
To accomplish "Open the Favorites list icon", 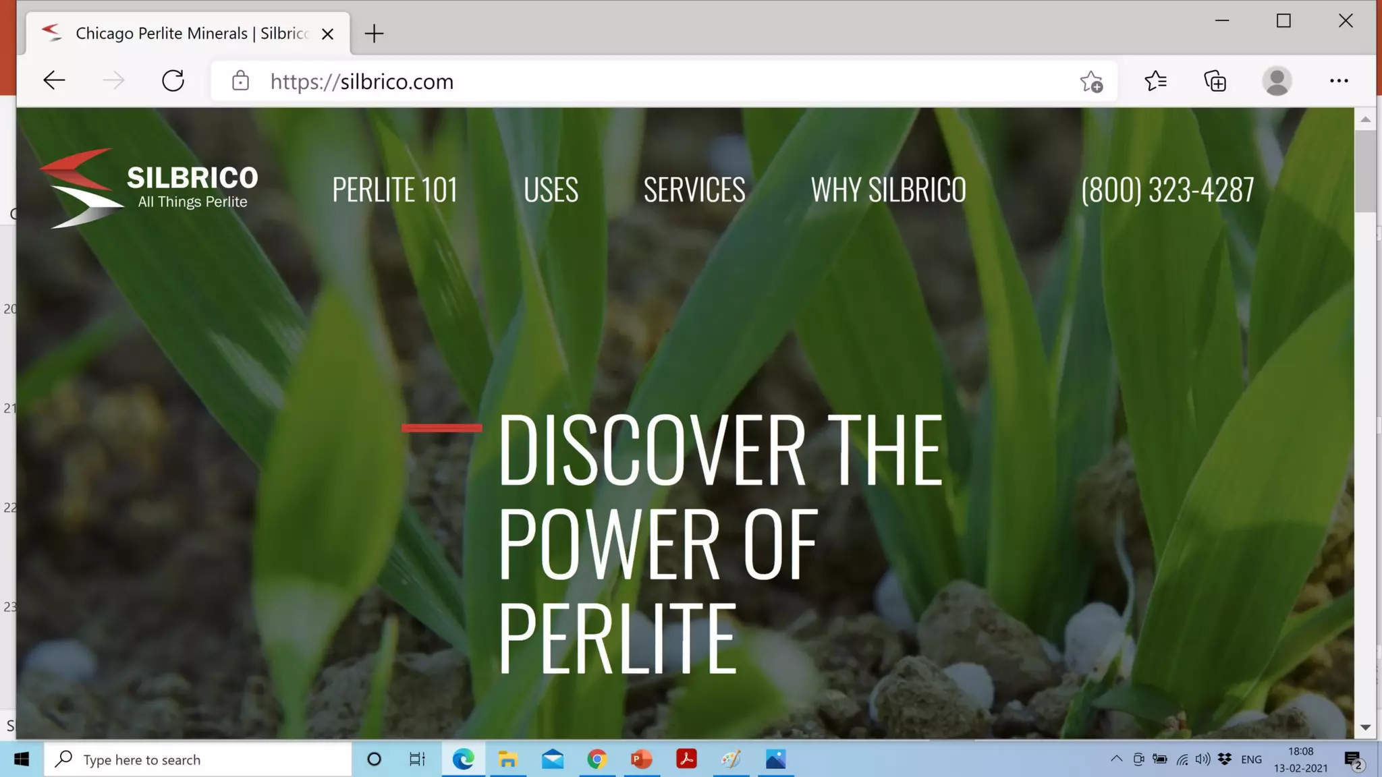I will pyautogui.click(x=1155, y=81).
